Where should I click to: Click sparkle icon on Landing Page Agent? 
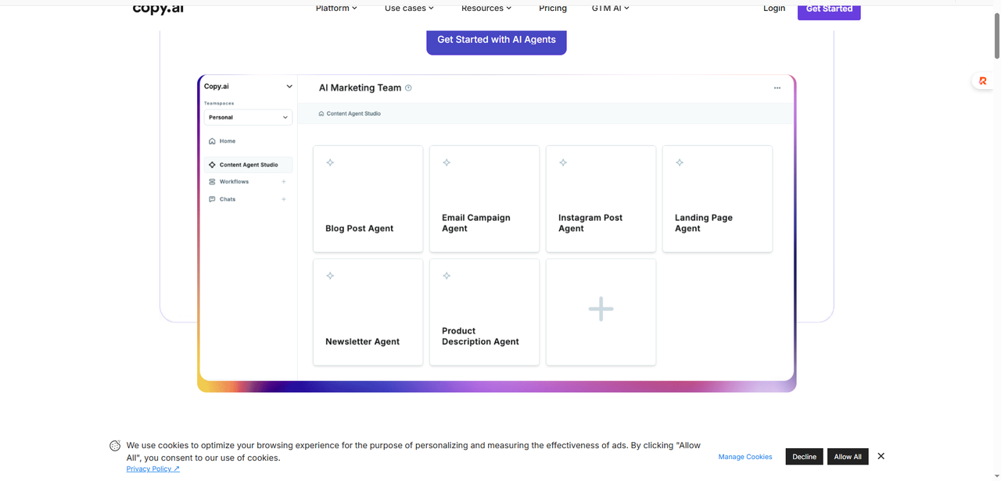pos(680,162)
